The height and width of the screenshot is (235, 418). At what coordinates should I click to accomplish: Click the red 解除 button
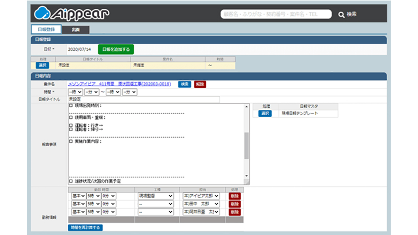200,84
